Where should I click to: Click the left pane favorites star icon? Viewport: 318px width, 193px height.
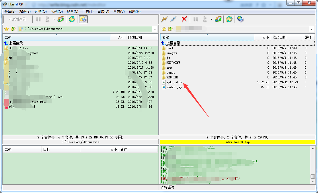pyautogui.click(x=7, y=29)
